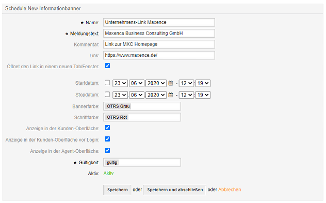
Task: Open the Startdatum minute dropdown
Action: [203, 83]
